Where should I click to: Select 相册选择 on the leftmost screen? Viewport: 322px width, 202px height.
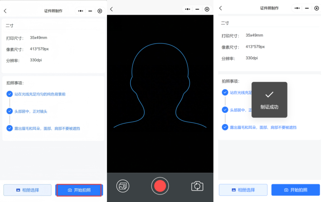click(x=27, y=190)
